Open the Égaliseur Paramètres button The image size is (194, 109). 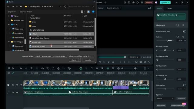tap(181, 98)
